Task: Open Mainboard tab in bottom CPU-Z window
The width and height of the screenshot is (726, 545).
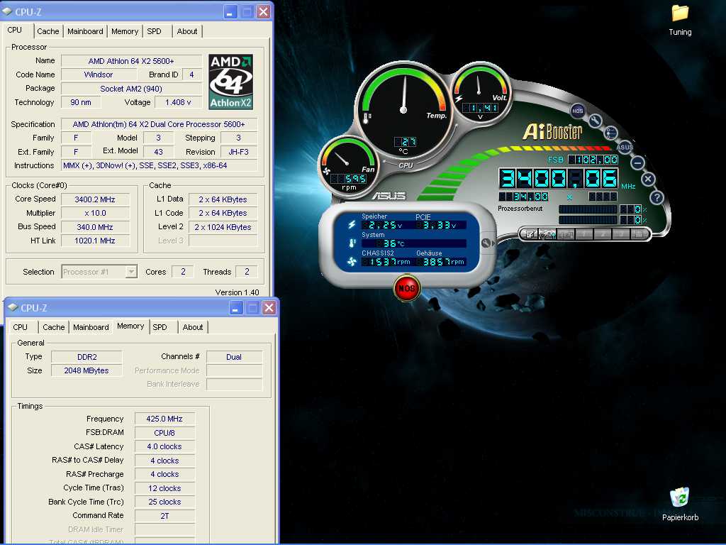Action: [x=91, y=326]
